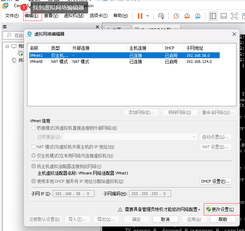245x231 pixels.
Task: Click the library search magnifier icon
Action: [9, 35]
